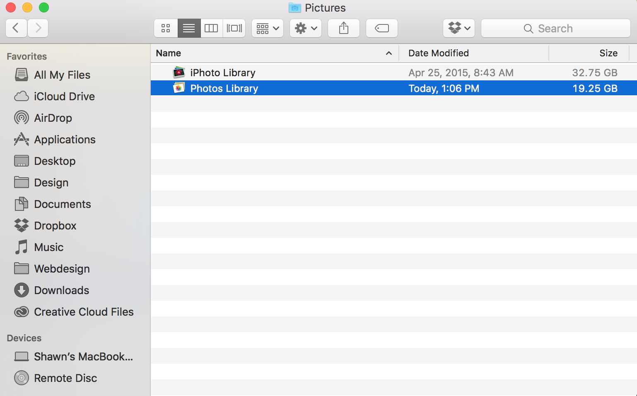Viewport: 637px width, 396px height.
Task: Zoom the Pictures window with green button
Action: pyautogui.click(x=44, y=7)
